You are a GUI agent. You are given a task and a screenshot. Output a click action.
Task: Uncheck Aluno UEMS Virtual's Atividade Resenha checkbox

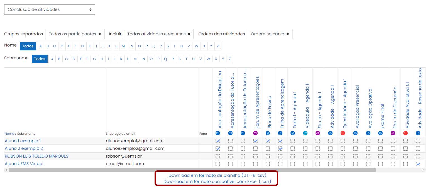tap(418, 164)
